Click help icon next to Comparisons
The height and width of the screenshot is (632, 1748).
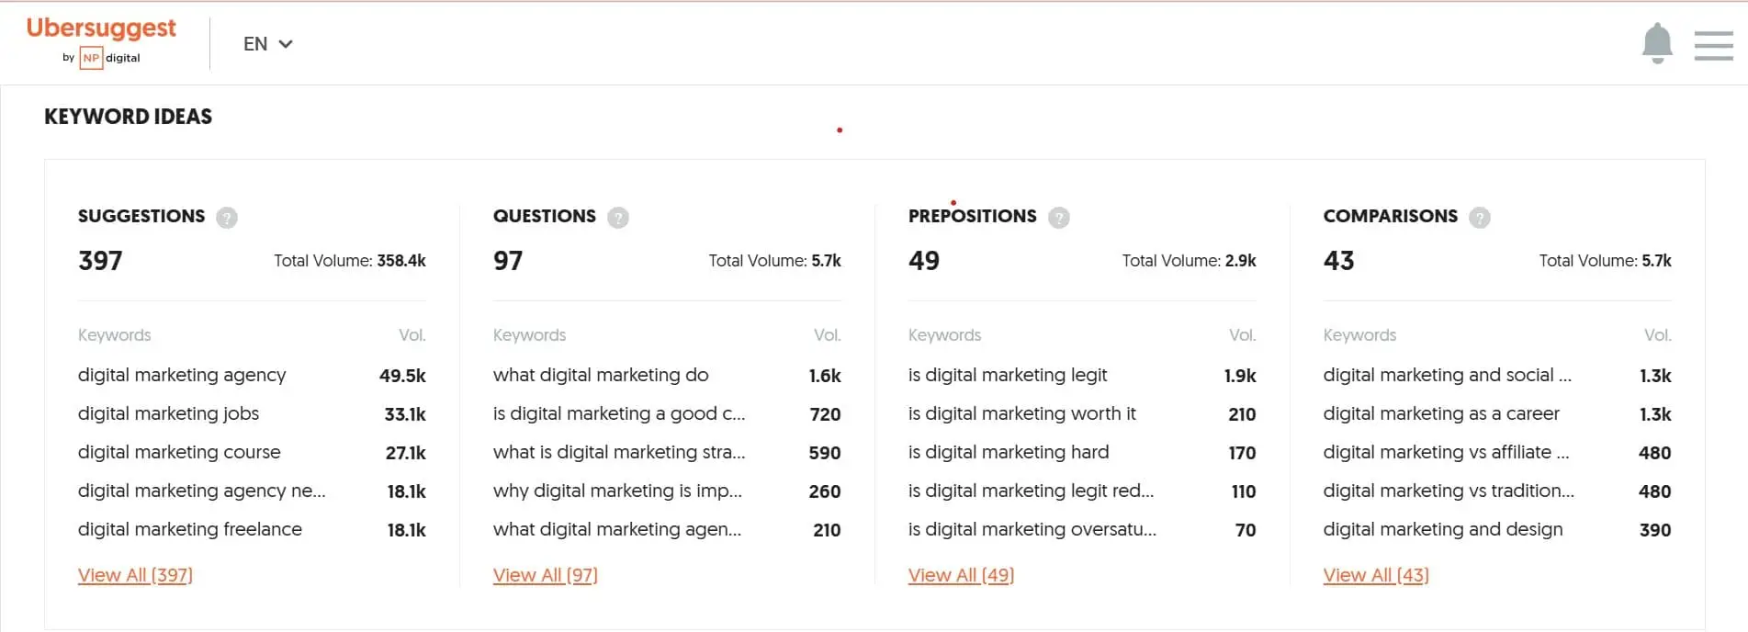coord(1479,218)
